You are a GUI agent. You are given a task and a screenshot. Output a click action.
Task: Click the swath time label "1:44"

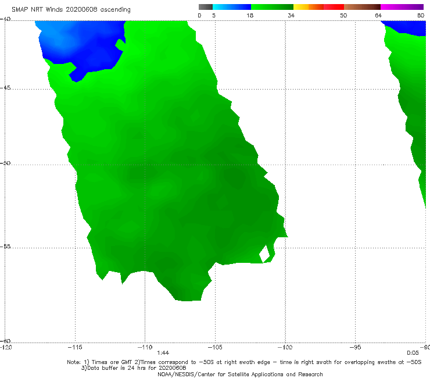pos(163,353)
